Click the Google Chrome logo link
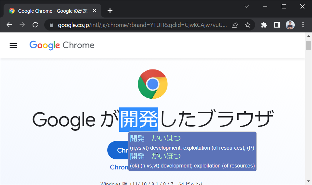 click(62, 45)
